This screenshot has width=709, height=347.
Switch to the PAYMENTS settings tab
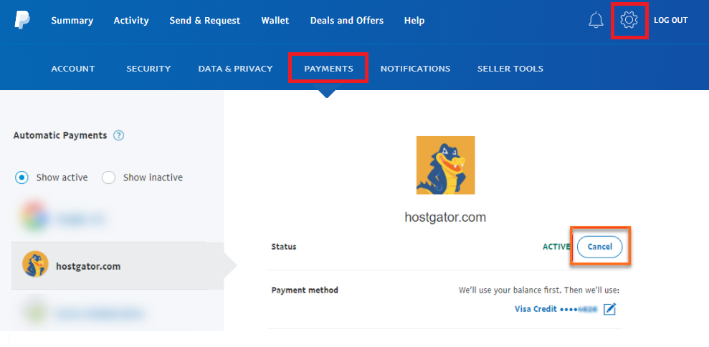click(x=328, y=69)
